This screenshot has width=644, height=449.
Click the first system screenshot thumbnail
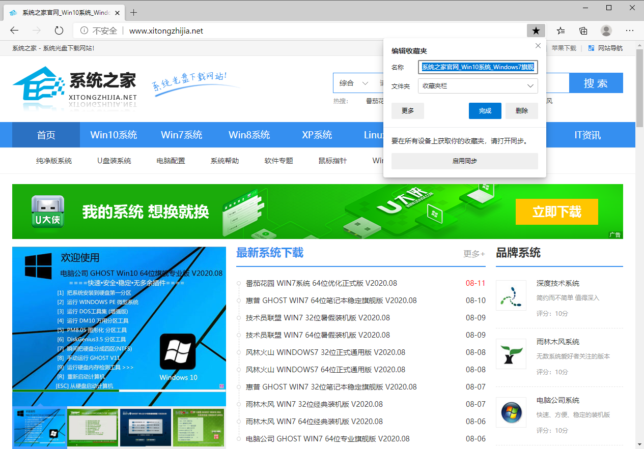click(x=39, y=427)
